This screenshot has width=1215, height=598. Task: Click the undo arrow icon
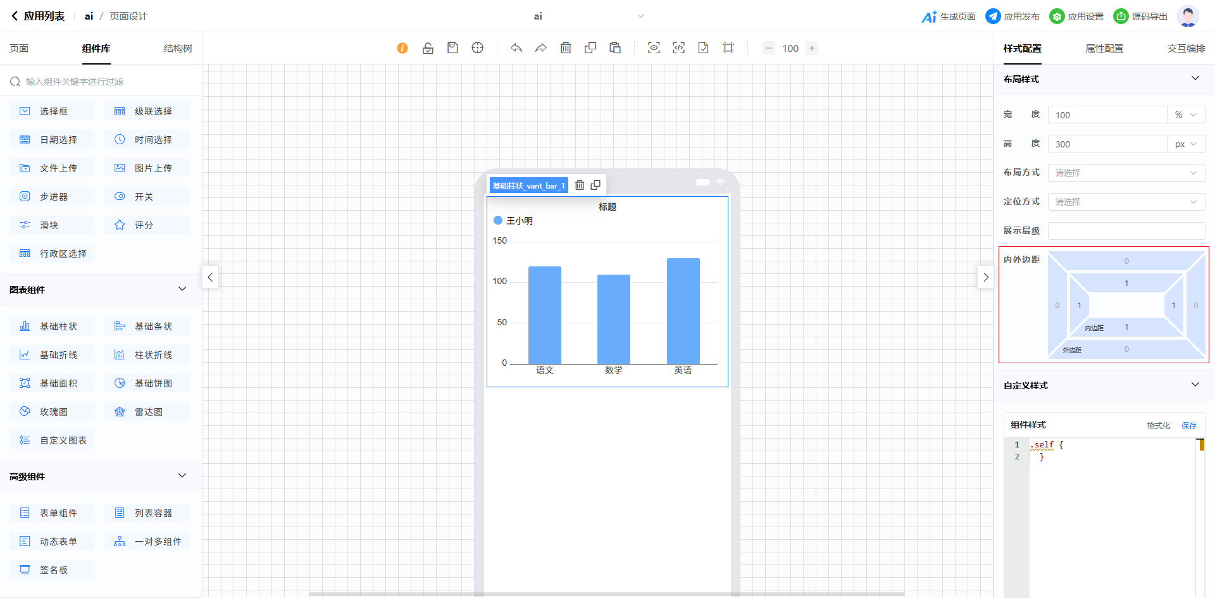516,48
